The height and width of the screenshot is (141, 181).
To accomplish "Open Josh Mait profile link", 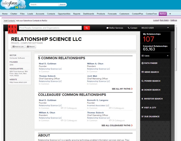I will (92, 76).
